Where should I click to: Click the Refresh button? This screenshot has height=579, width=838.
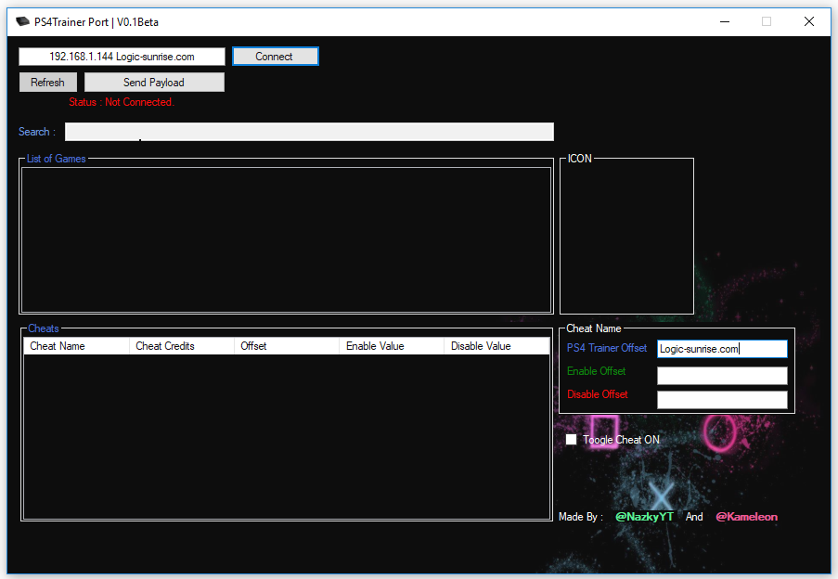click(x=48, y=83)
